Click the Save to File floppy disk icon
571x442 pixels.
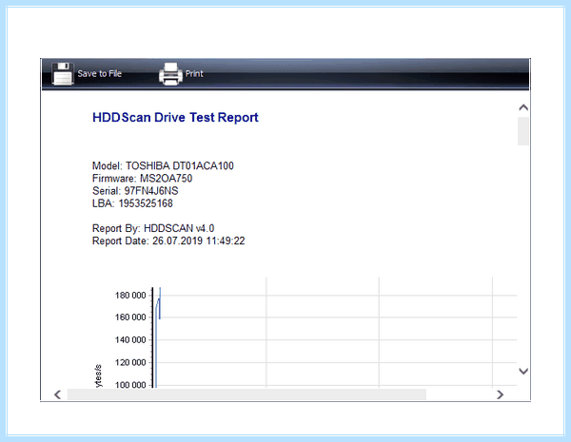click(63, 74)
